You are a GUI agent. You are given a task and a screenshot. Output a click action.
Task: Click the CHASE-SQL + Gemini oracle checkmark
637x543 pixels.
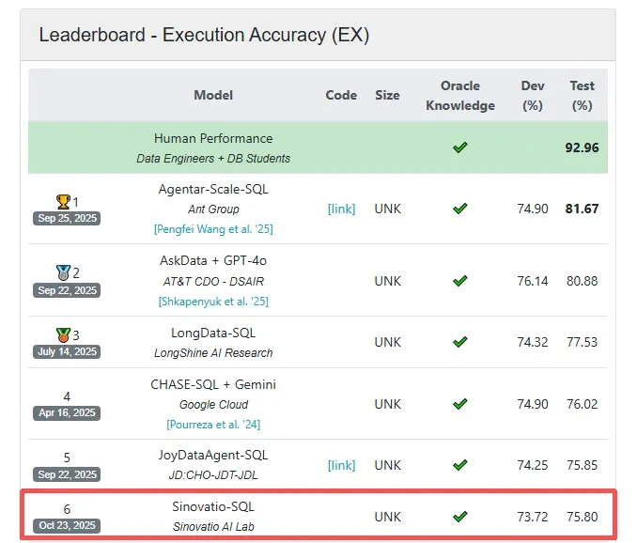[x=459, y=404]
